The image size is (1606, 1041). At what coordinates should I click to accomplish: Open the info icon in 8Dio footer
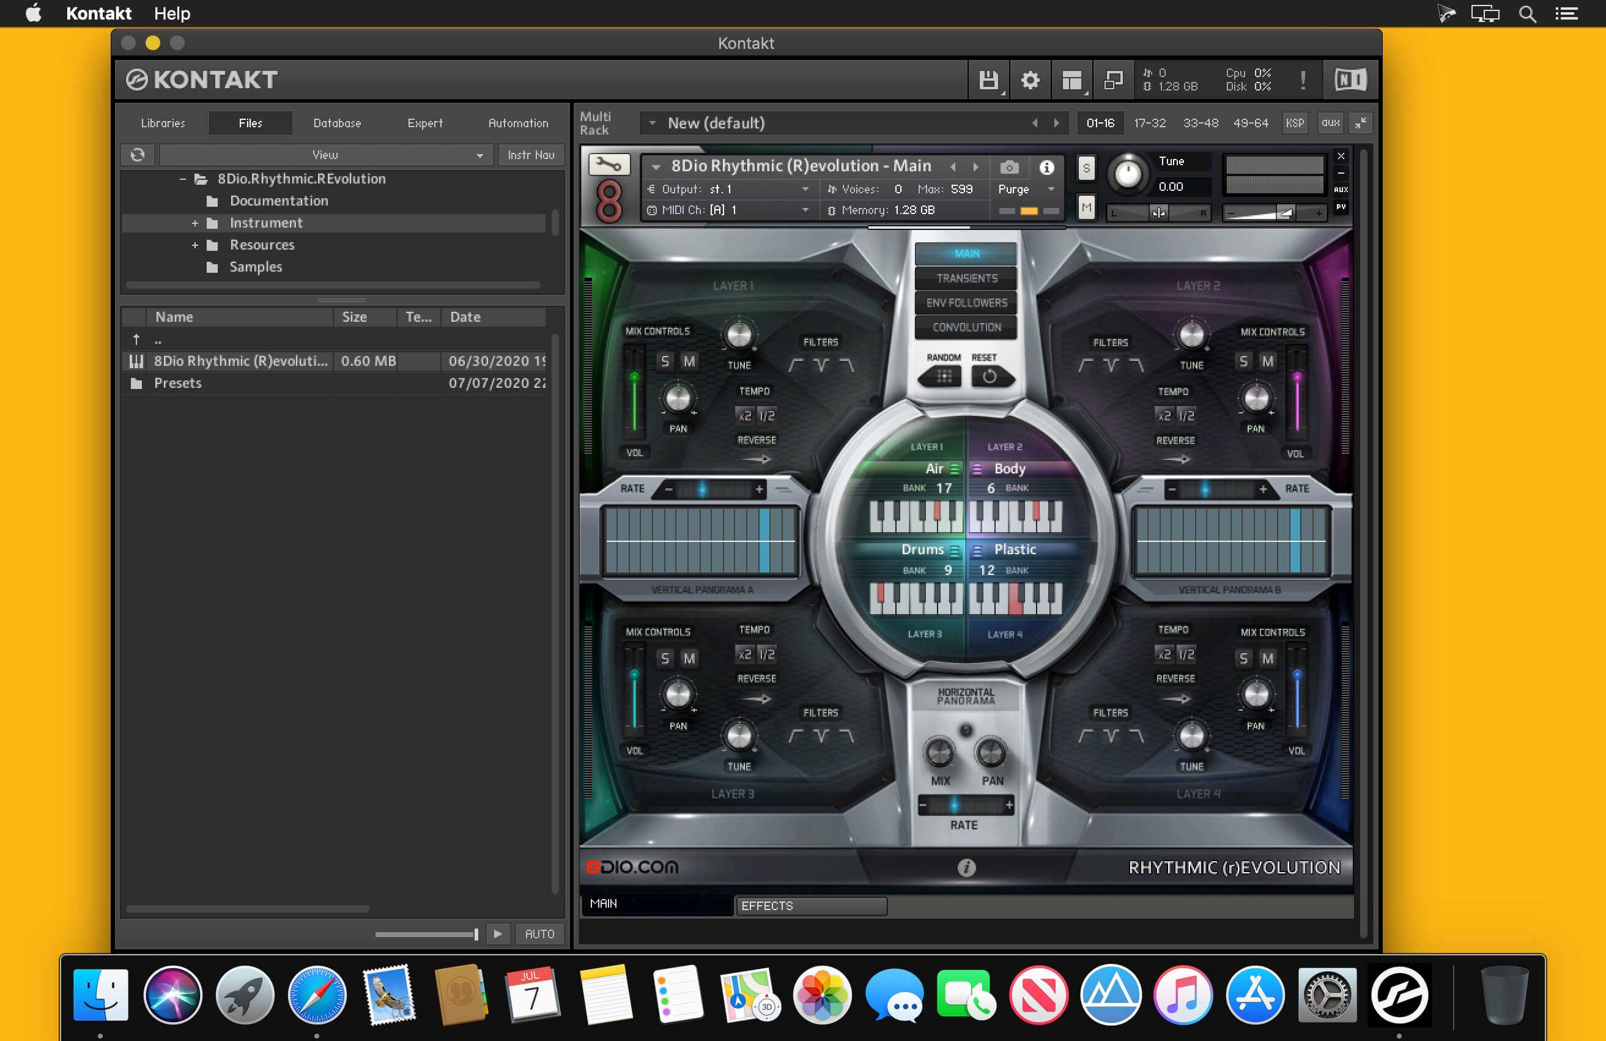[966, 868]
